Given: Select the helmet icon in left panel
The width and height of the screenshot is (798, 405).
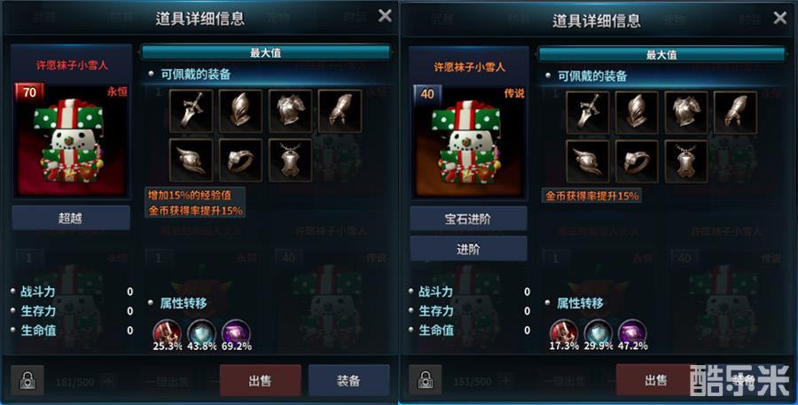Looking at the screenshot, I should (240, 111).
